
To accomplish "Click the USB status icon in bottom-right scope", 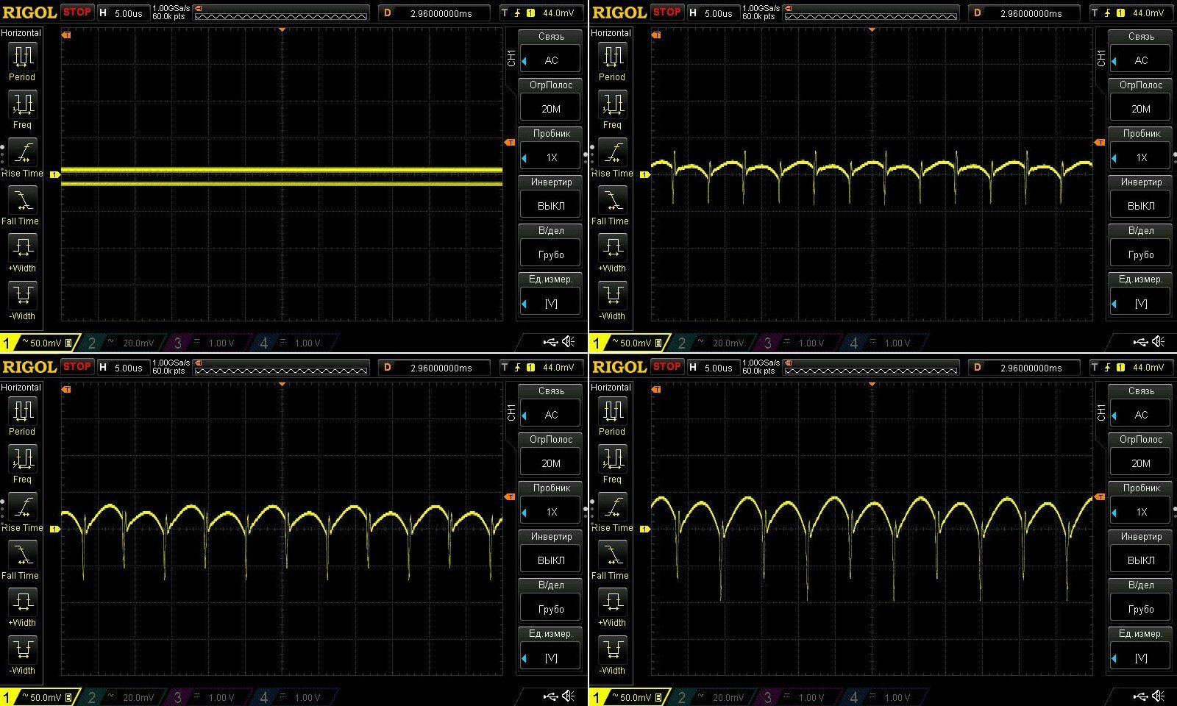I will pyautogui.click(x=1139, y=696).
